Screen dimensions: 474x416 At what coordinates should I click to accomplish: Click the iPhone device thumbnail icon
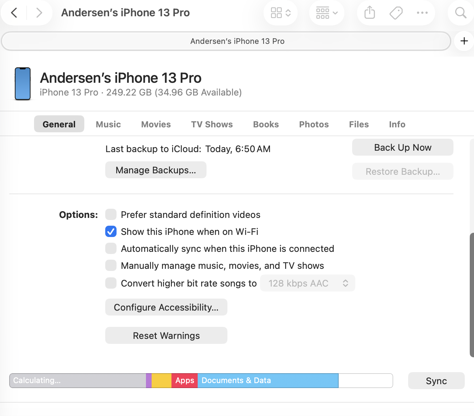22,84
